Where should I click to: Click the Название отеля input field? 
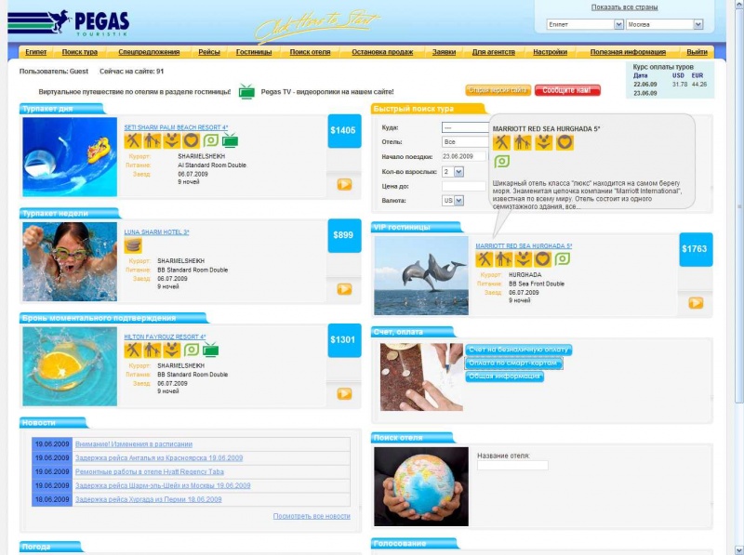click(x=512, y=466)
